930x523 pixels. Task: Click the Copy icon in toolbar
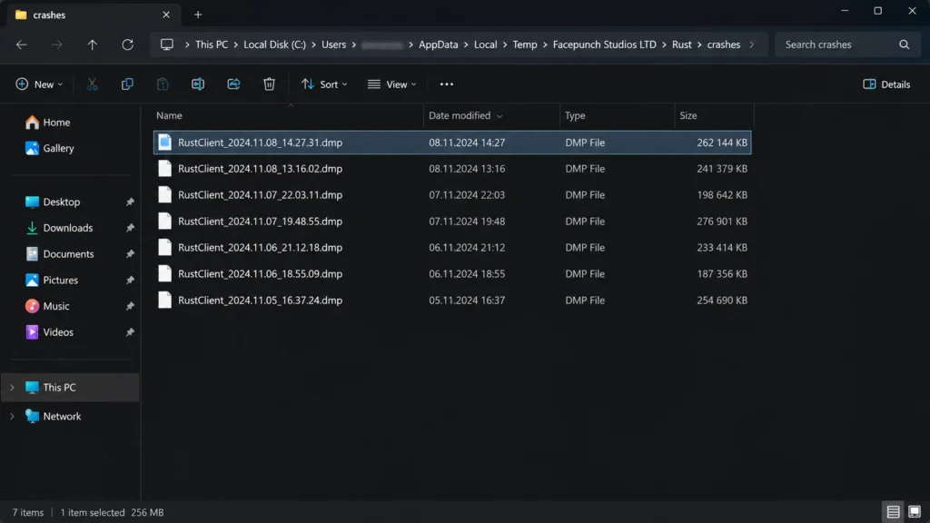[x=127, y=84]
